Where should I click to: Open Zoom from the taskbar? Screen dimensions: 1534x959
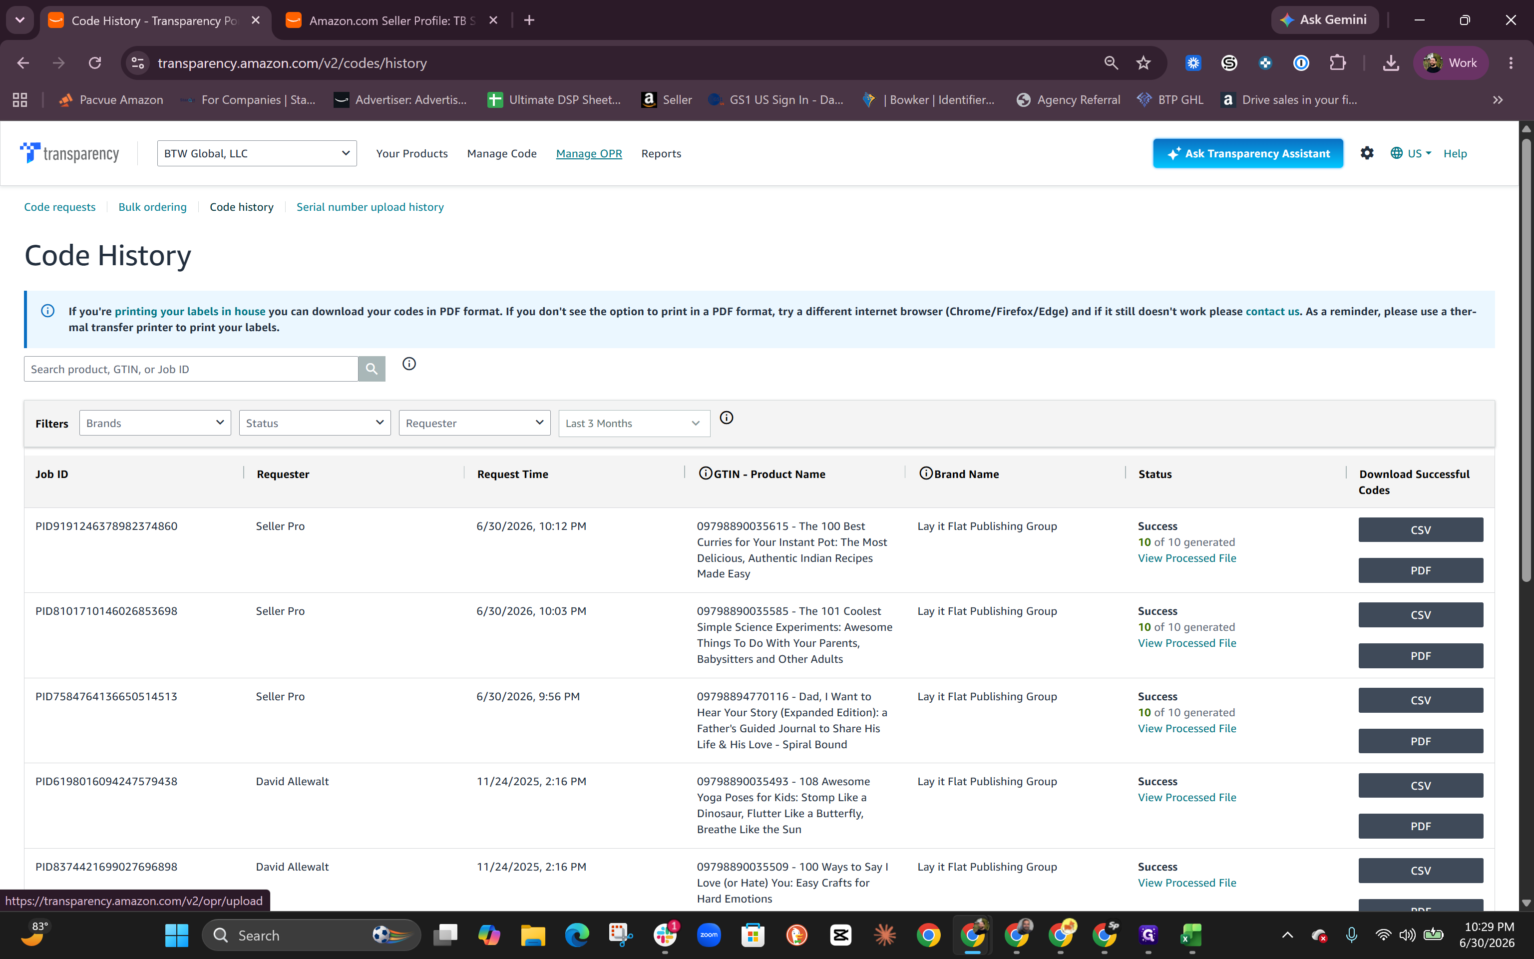pyautogui.click(x=709, y=935)
